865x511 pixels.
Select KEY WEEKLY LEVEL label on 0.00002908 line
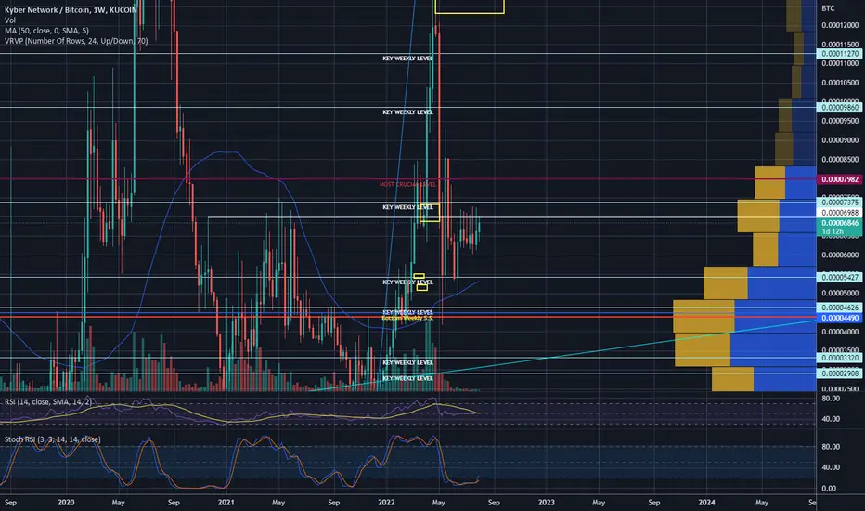coord(407,378)
